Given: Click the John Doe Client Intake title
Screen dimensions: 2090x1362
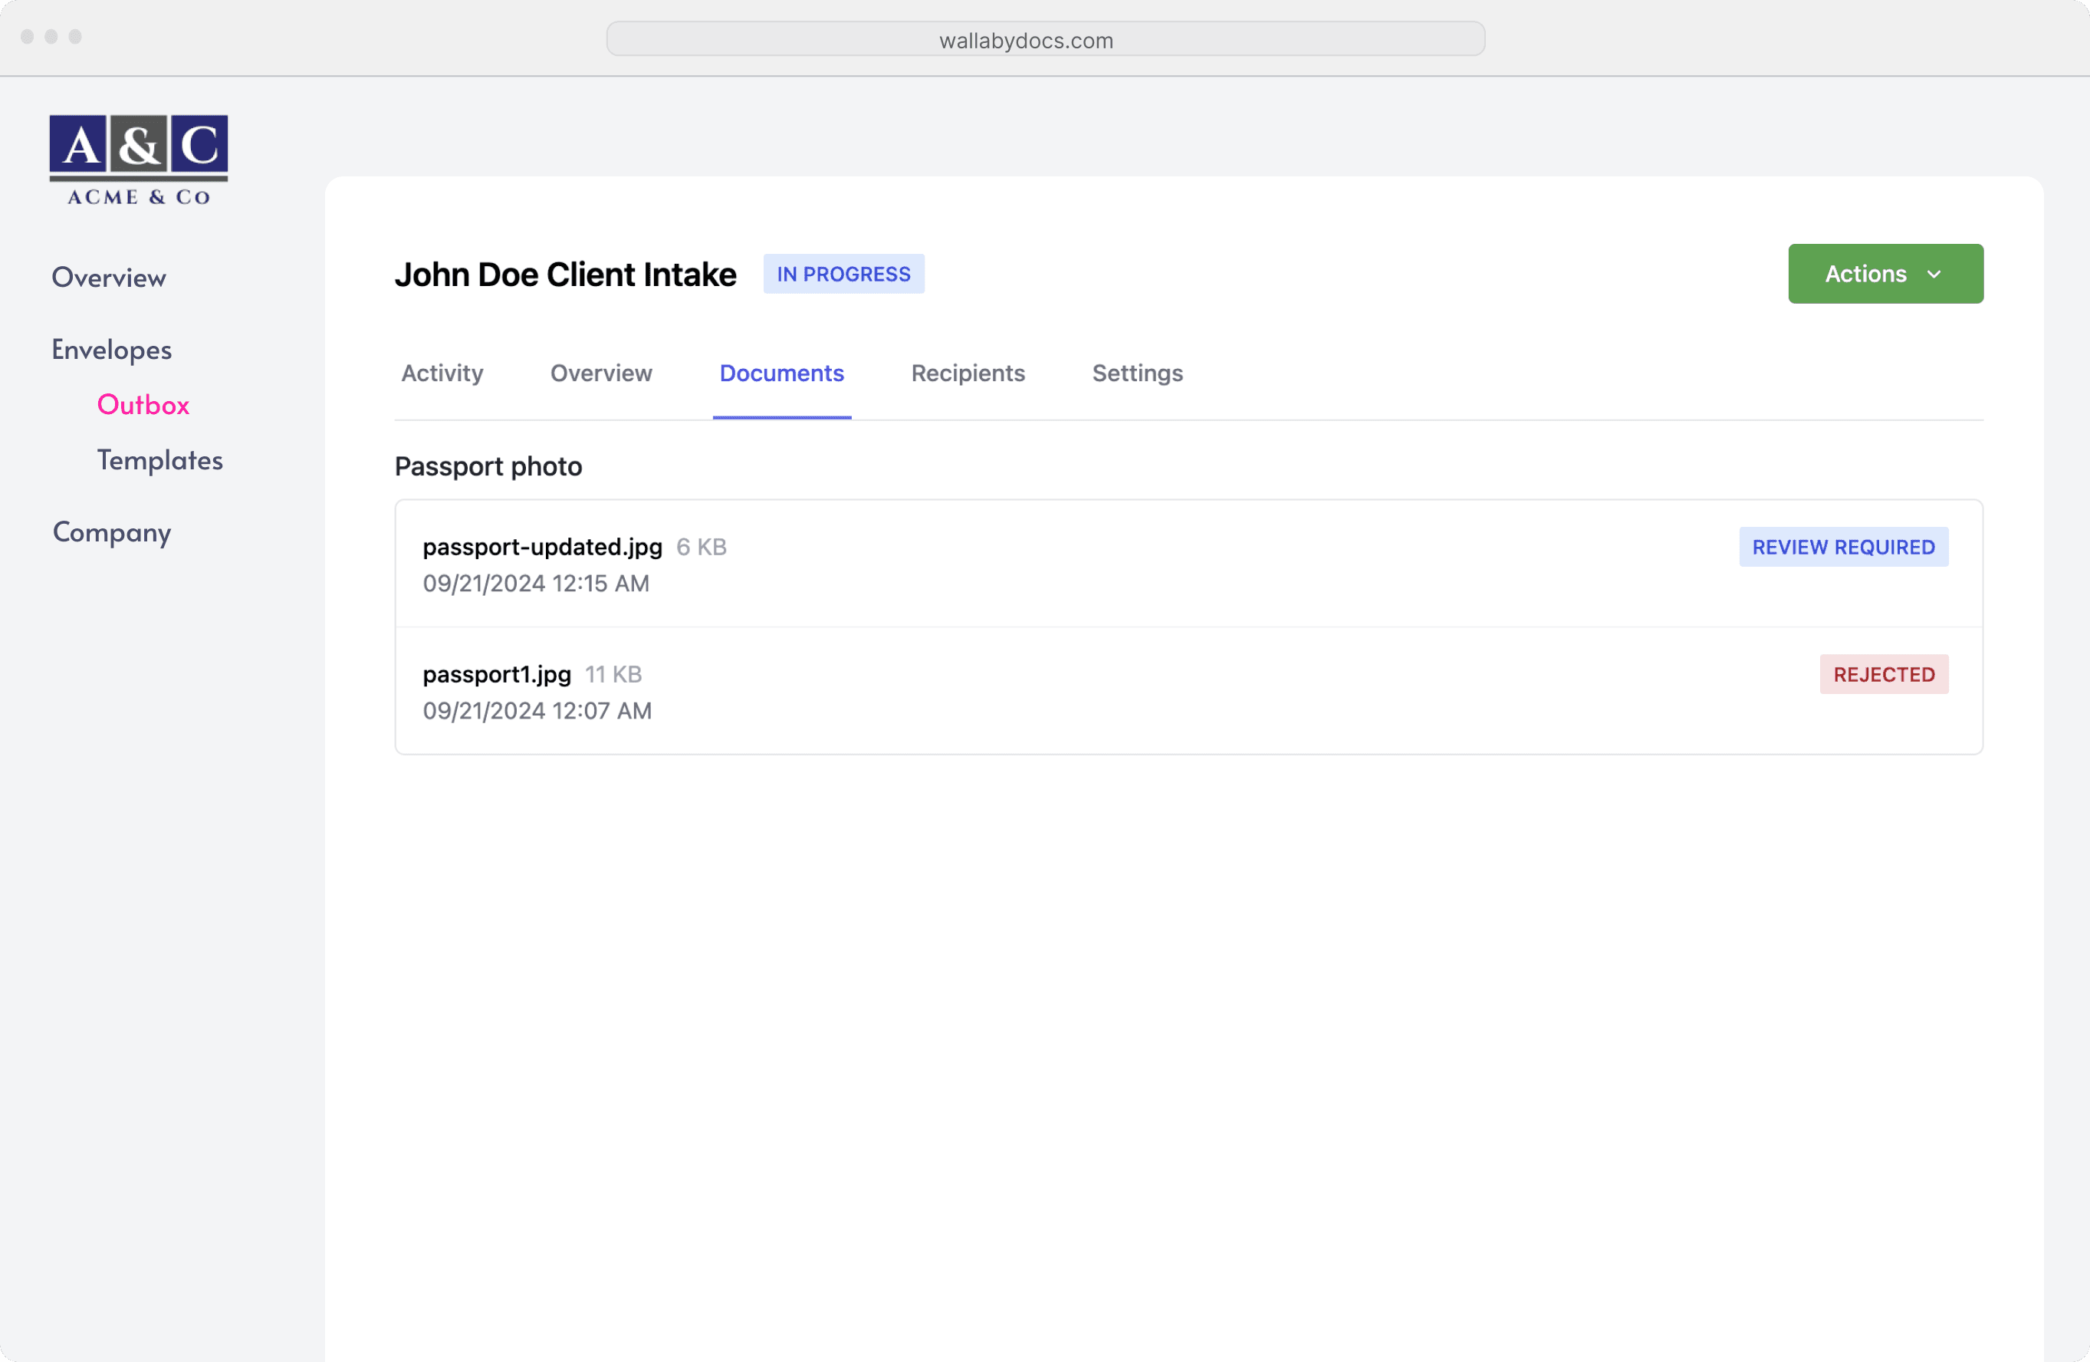Looking at the screenshot, I should point(566,275).
